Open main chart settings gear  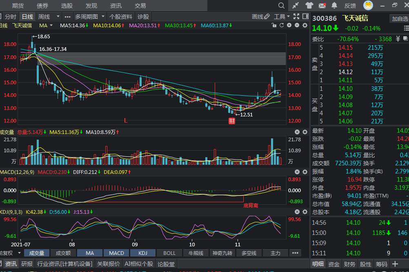[x=305, y=26]
